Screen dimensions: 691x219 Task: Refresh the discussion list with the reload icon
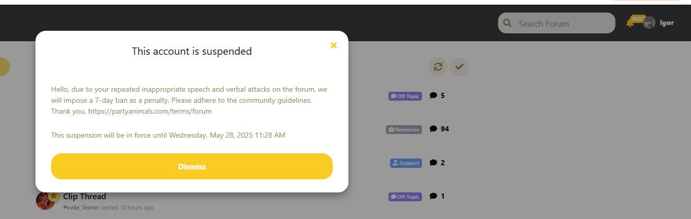tap(438, 67)
